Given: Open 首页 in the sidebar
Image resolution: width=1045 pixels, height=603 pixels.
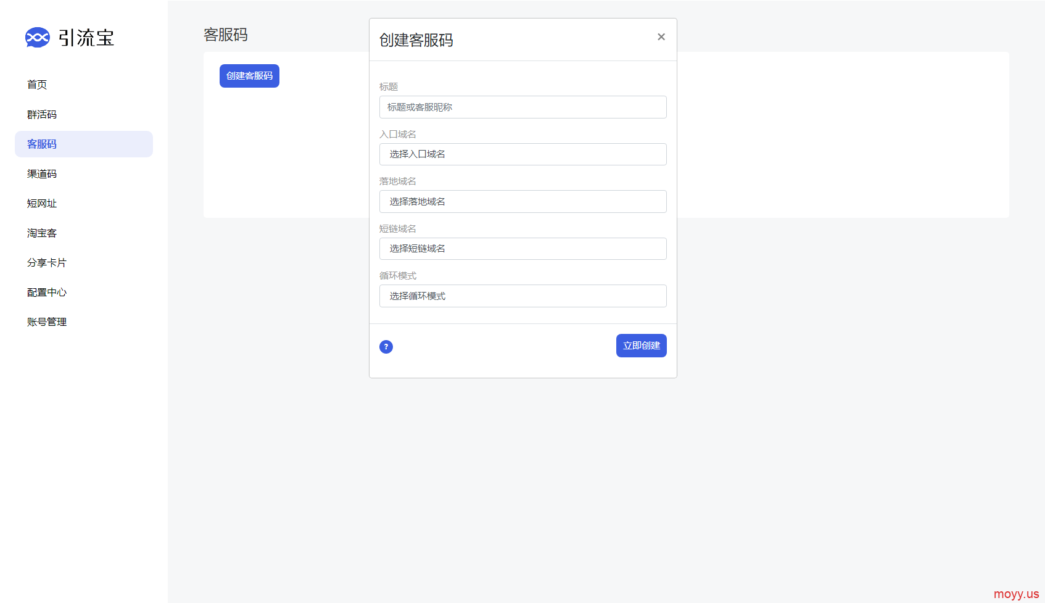Looking at the screenshot, I should coord(37,85).
